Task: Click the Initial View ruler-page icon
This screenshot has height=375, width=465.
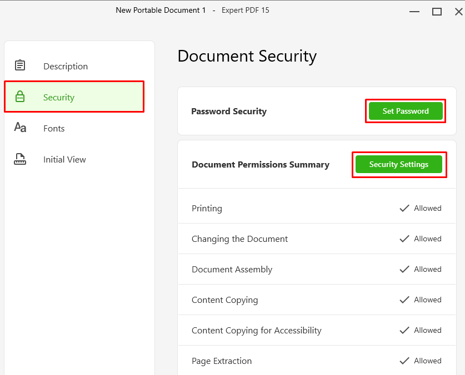Action: pyautogui.click(x=20, y=159)
